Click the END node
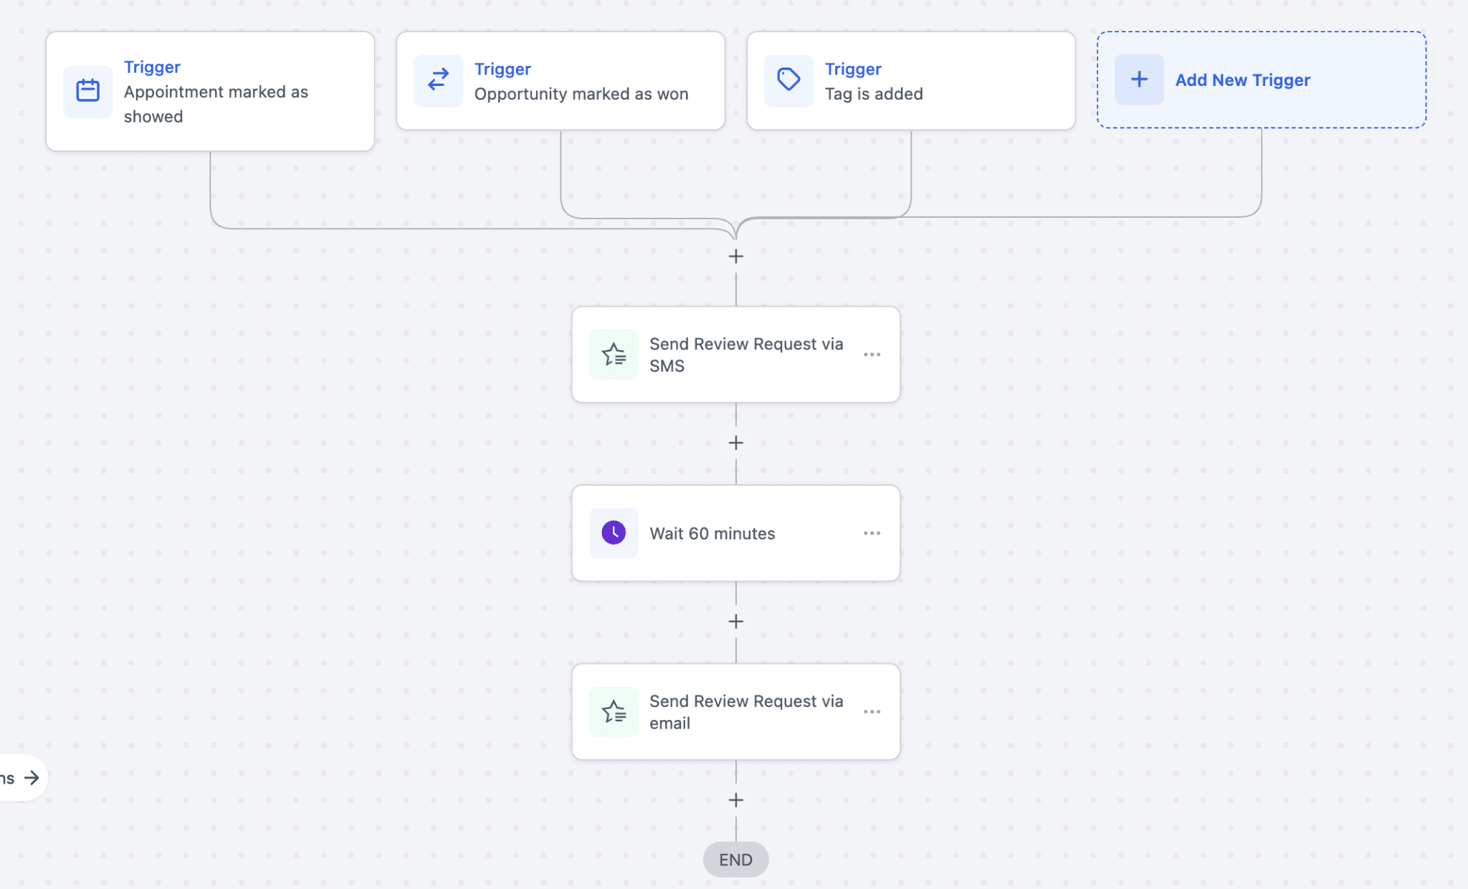This screenshot has height=889, width=1468. point(735,860)
